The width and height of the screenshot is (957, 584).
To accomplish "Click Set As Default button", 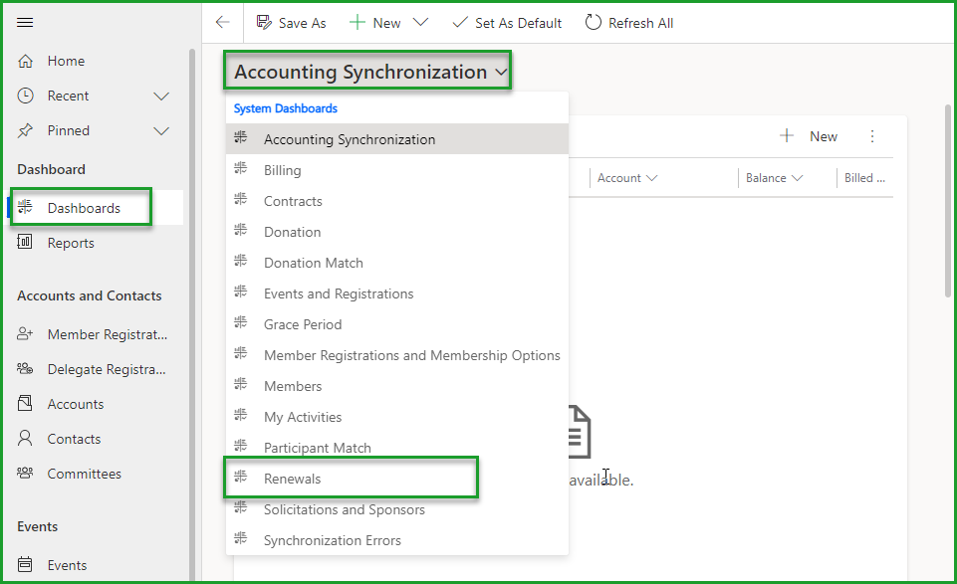I will coord(507,23).
